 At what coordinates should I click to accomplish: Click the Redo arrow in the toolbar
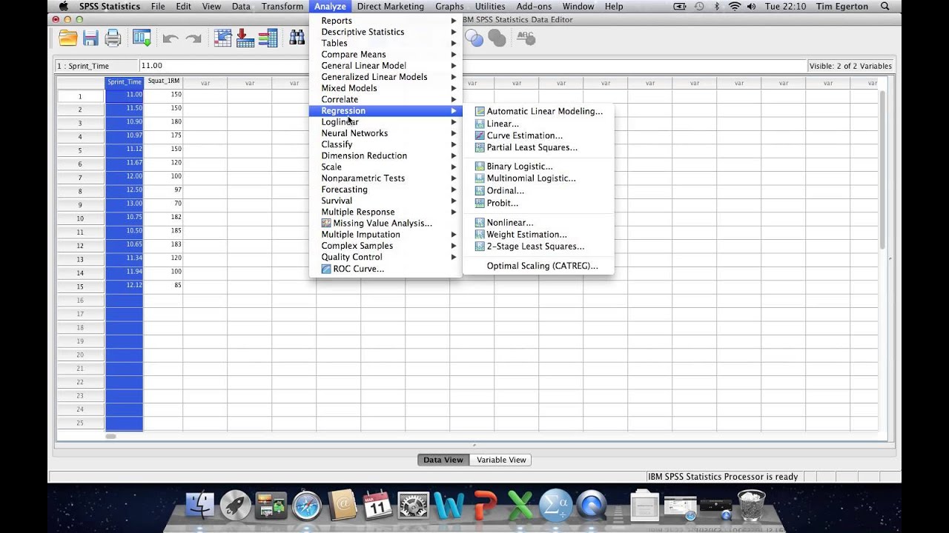(x=194, y=39)
